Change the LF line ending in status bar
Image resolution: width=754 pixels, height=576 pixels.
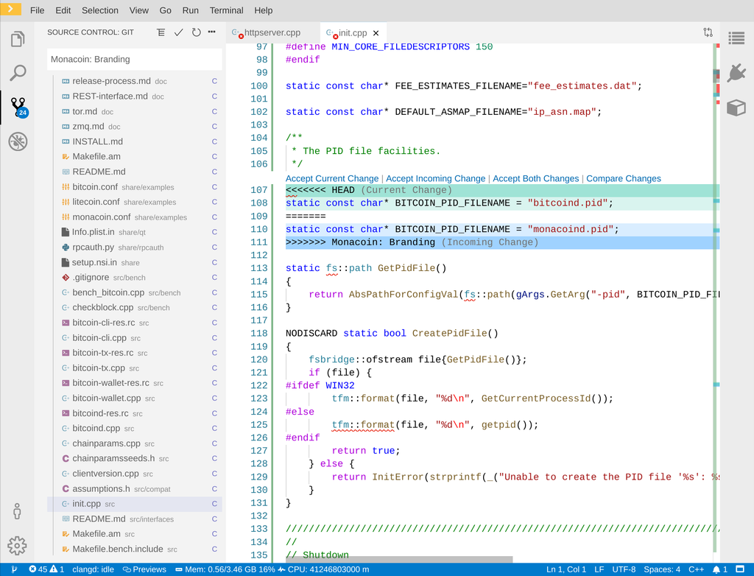point(599,569)
